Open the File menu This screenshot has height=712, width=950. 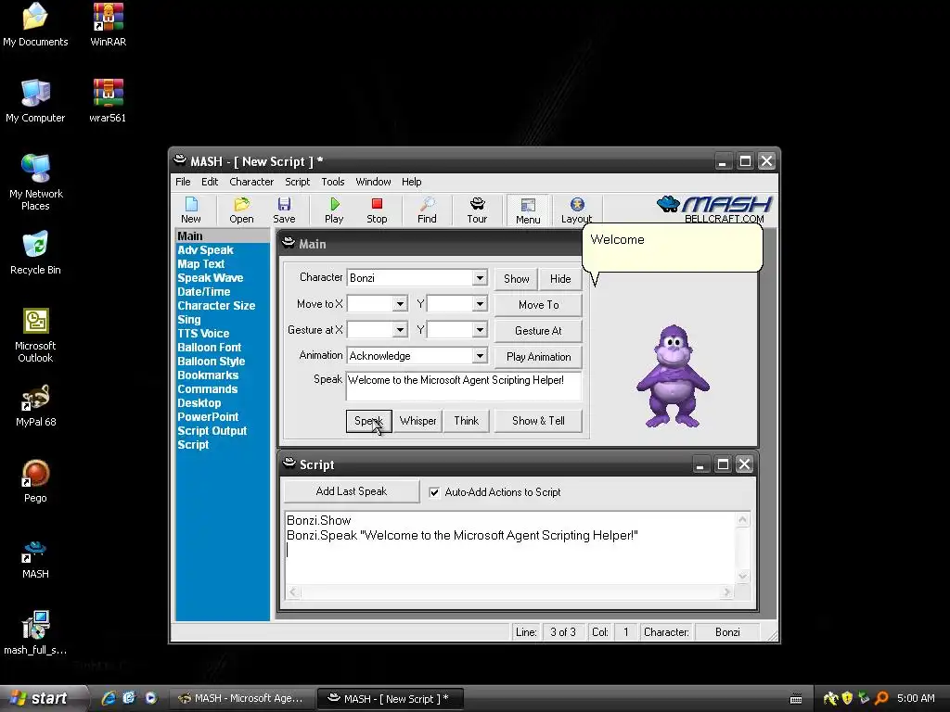coord(183,182)
